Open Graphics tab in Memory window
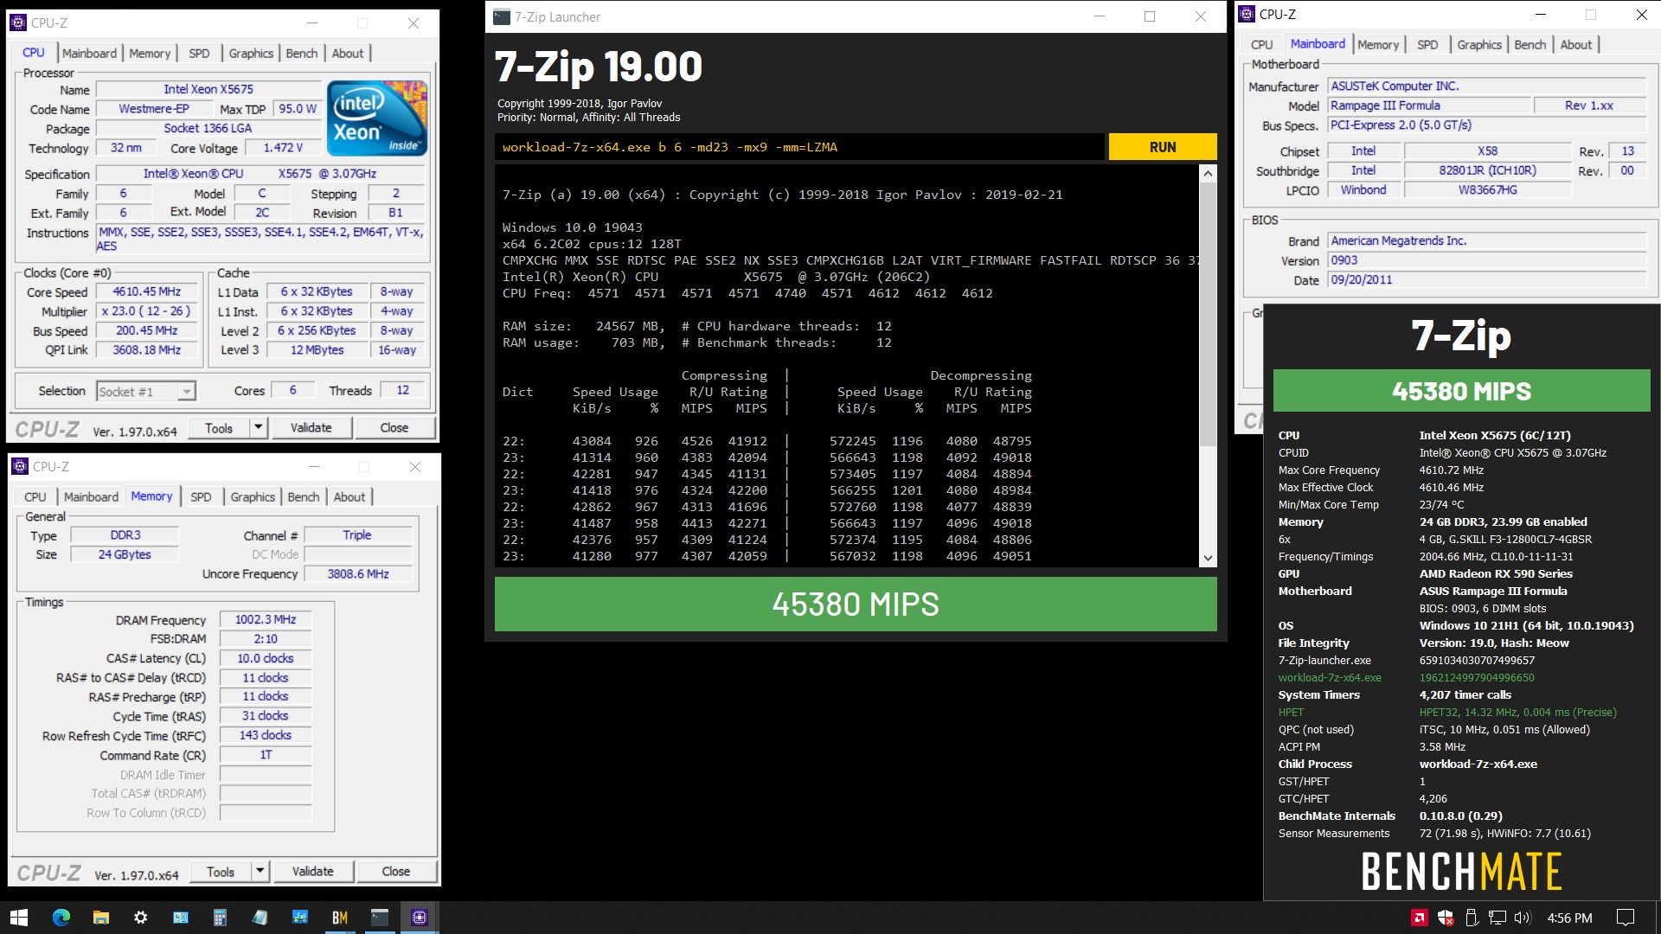Image resolution: width=1661 pixels, height=934 pixels. [253, 496]
